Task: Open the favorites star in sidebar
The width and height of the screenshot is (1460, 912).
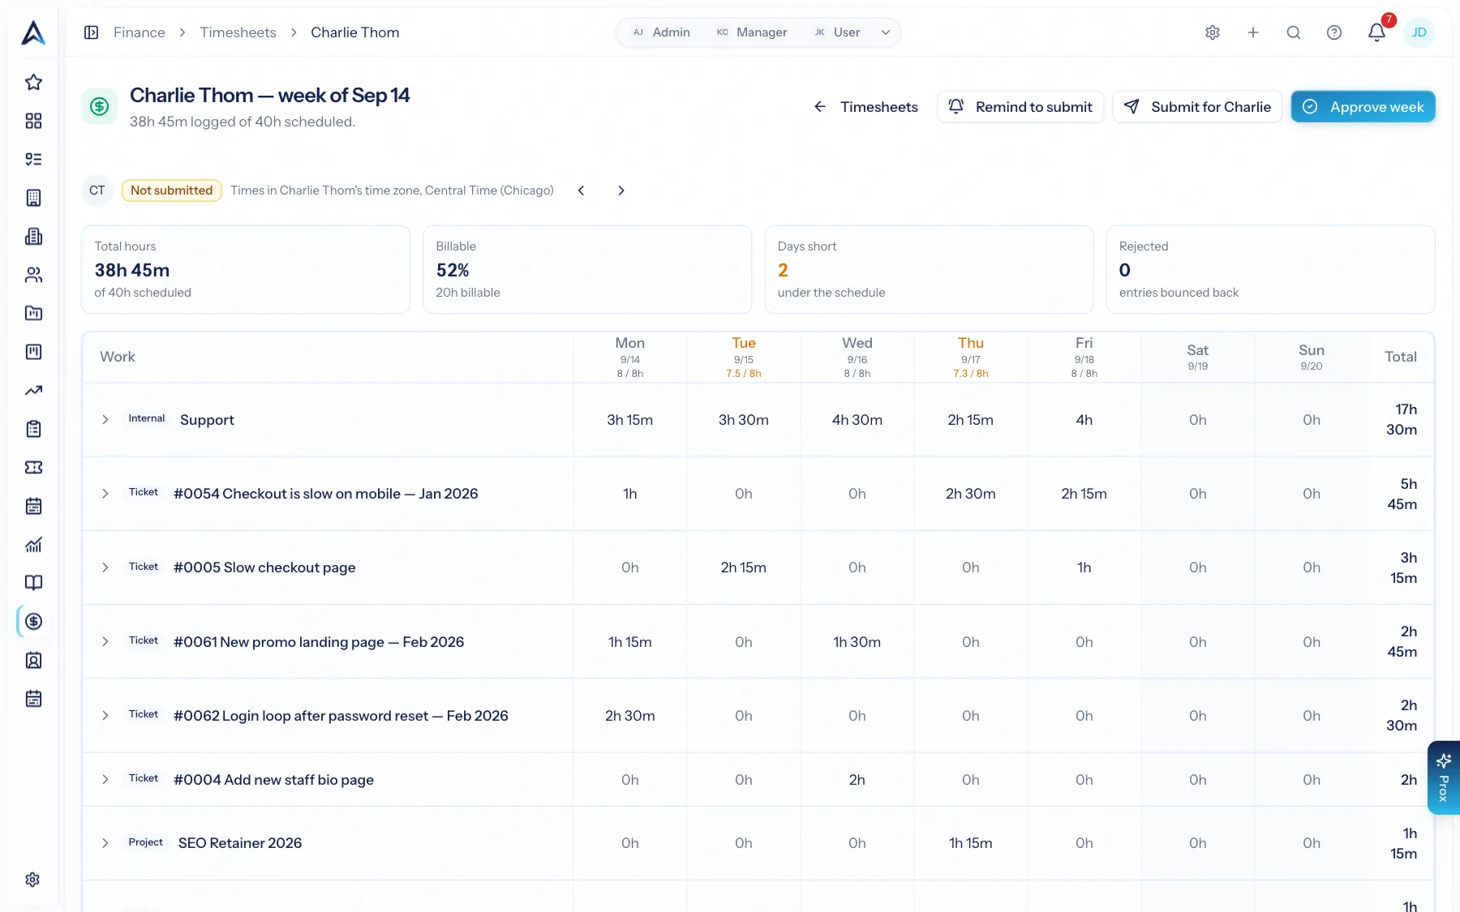Action: click(33, 82)
